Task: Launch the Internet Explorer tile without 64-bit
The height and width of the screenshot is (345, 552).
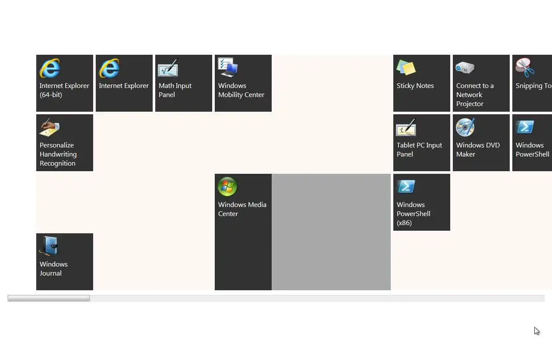Action: (109, 68)
